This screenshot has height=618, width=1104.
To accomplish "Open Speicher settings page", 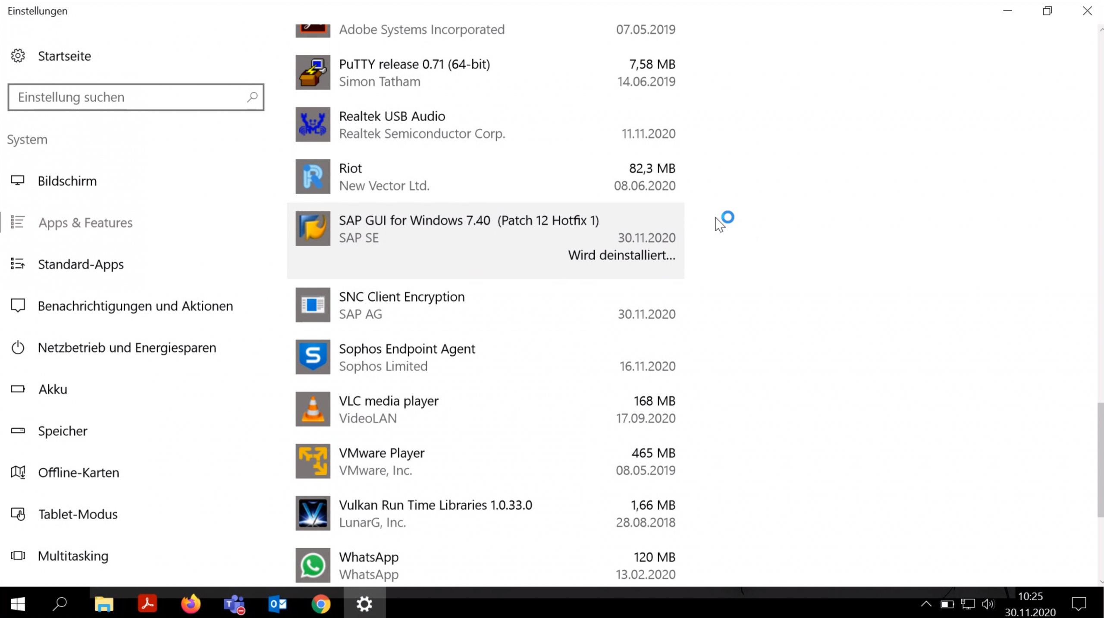I will 63,431.
